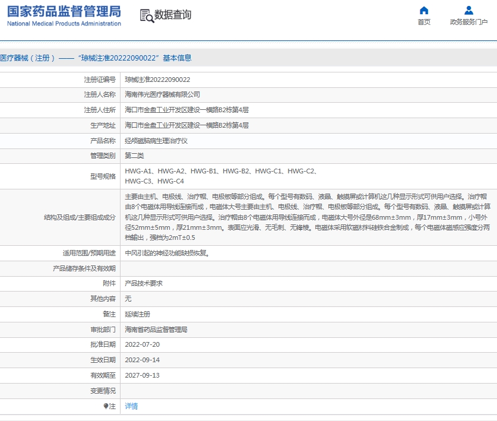
Task: Click the 数据查询 heading text
Action: point(172,15)
